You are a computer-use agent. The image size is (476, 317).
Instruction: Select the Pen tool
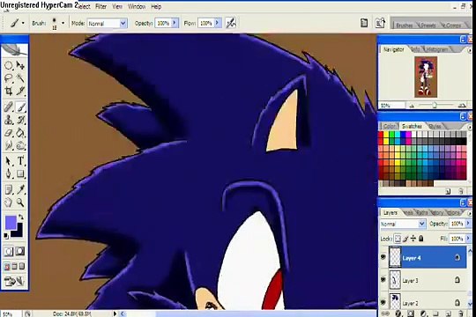coord(9,173)
